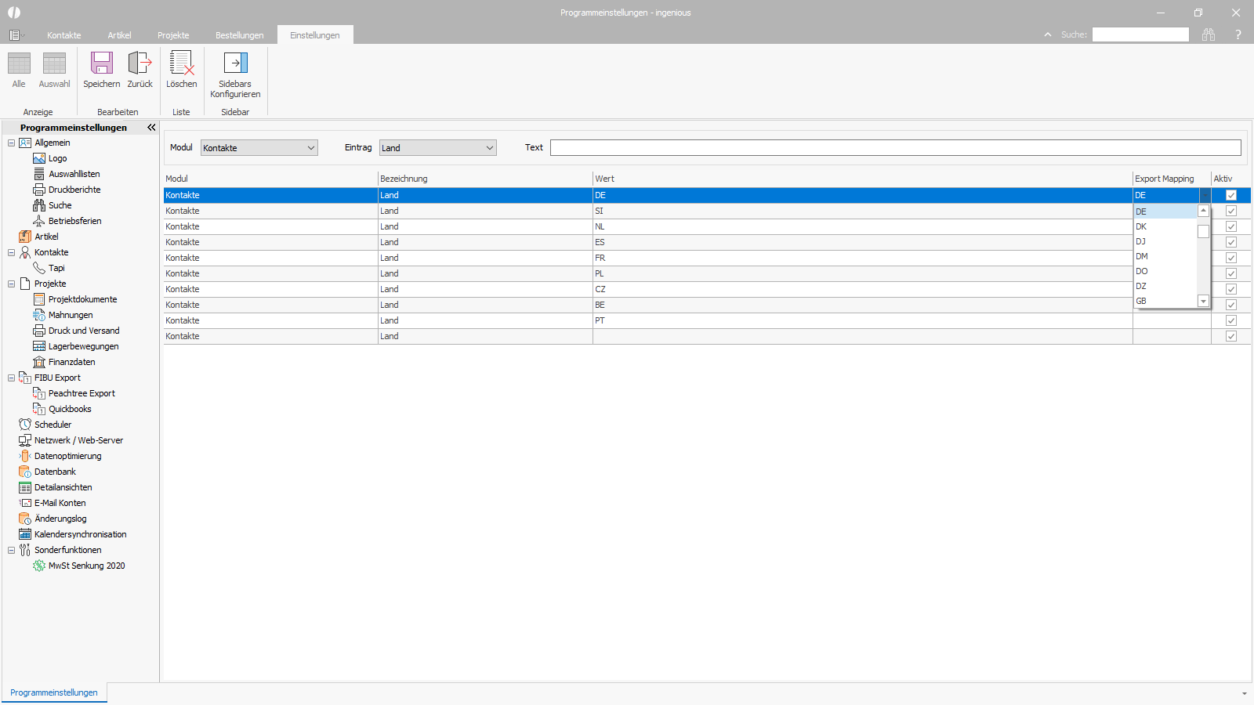Open Logo settings
This screenshot has height=705, width=1254.
57,158
